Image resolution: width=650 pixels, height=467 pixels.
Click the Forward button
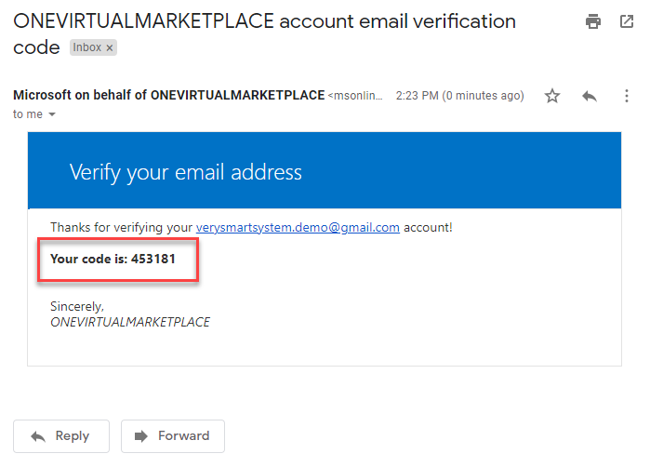(x=173, y=436)
